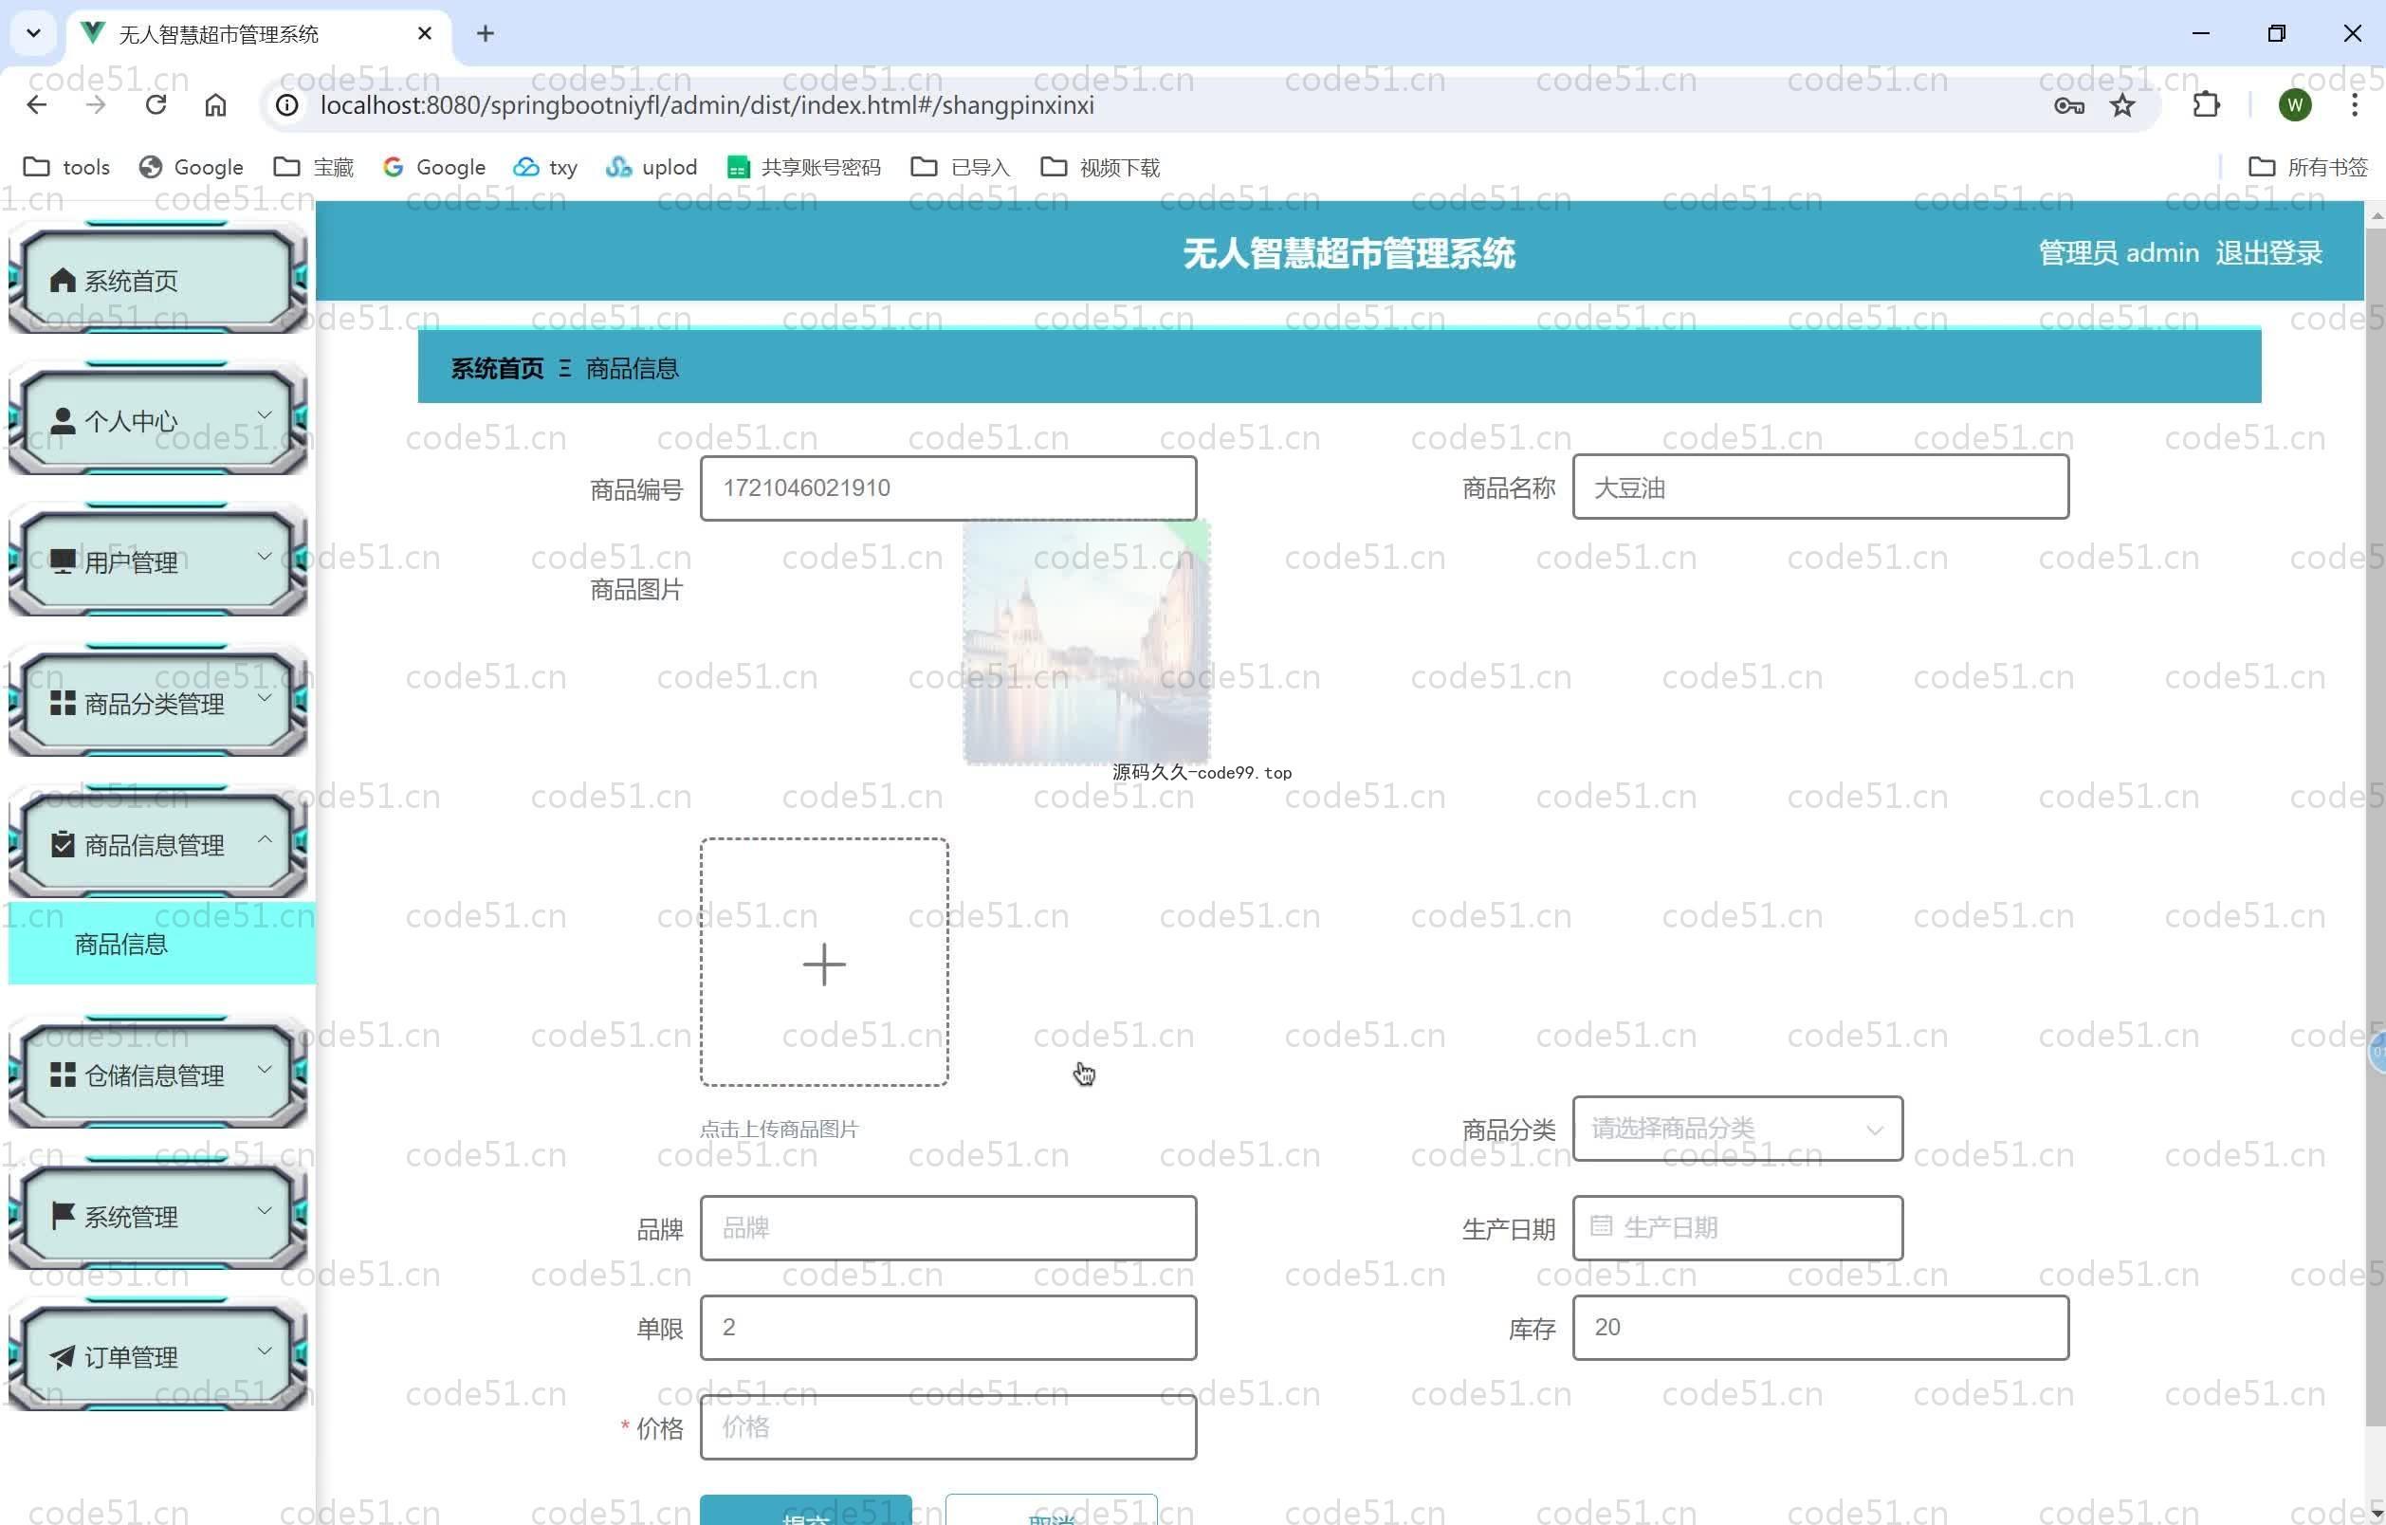Viewport: 2386px width, 1525px height.
Task: Click the 品牌 input field
Action: [x=948, y=1228]
